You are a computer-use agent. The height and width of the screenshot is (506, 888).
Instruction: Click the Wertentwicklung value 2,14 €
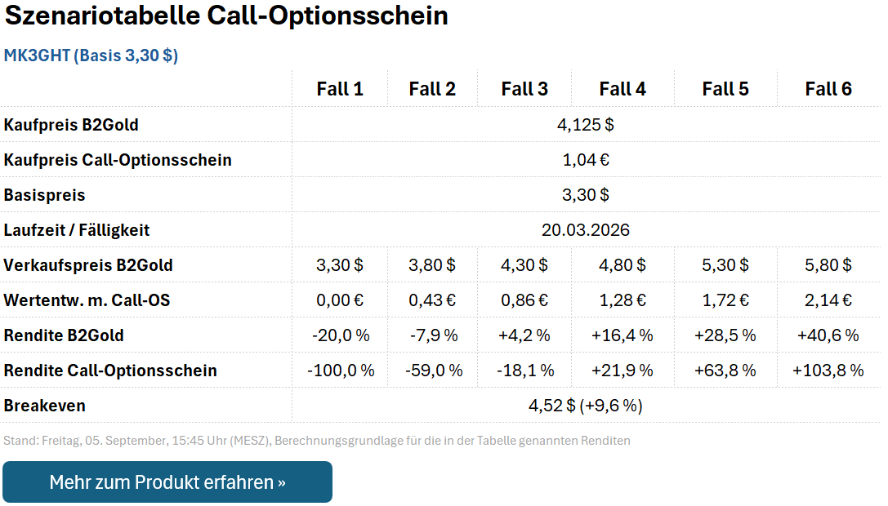828,300
